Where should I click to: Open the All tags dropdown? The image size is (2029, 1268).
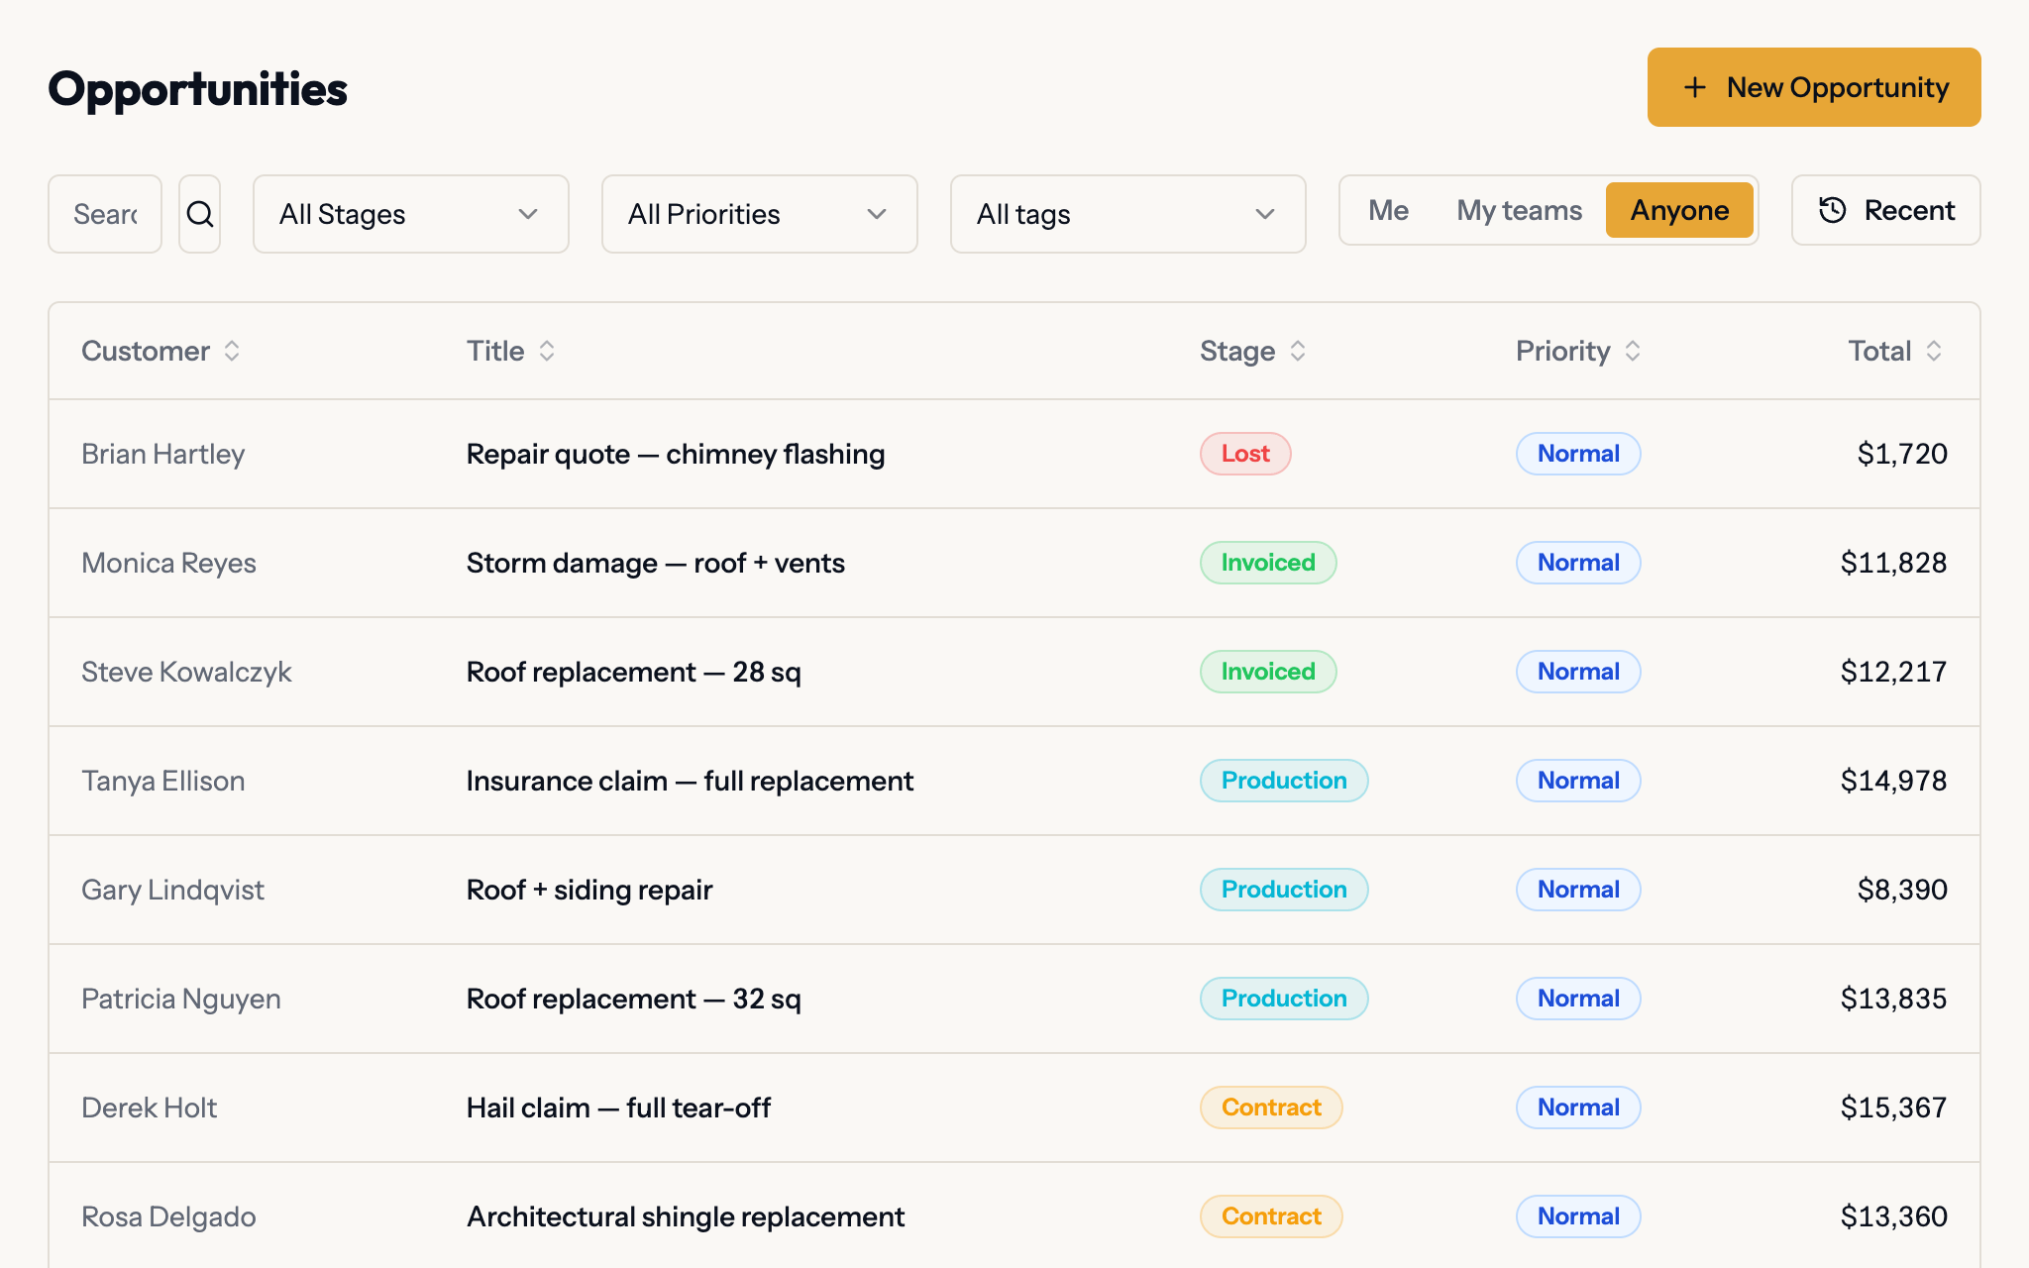[x=1128, y=214]
